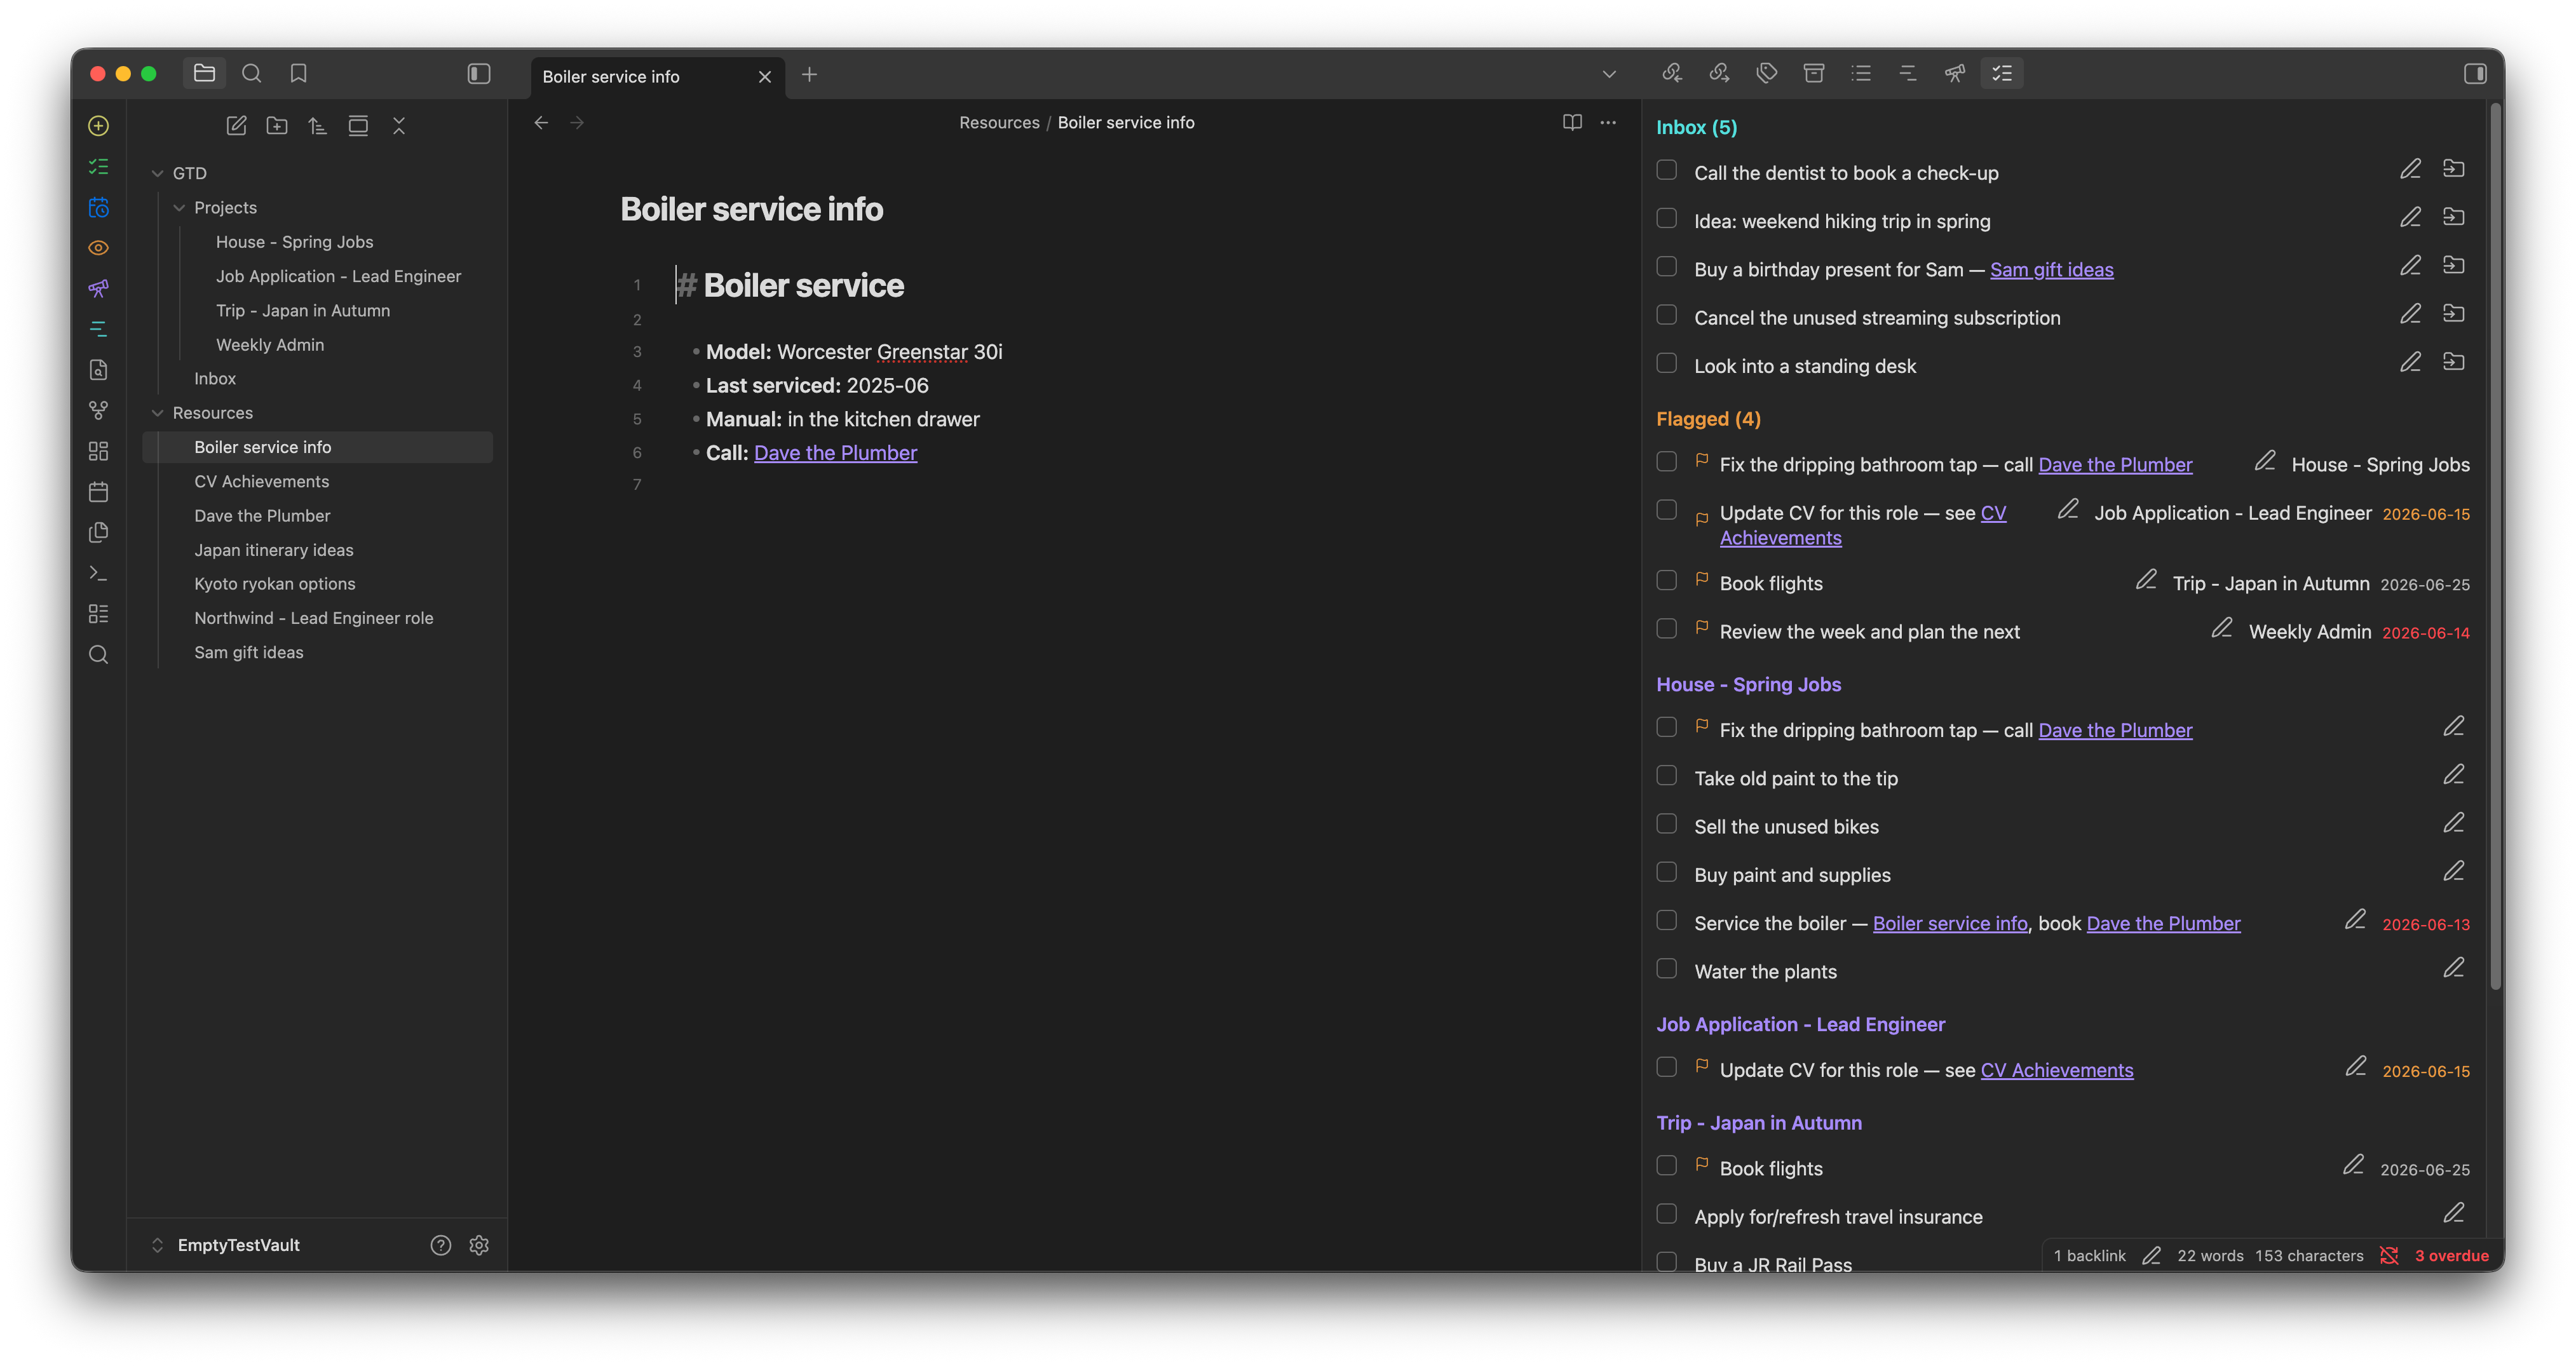
Task: Change sort order icon in explorer
Action: [x=317, y=125]
